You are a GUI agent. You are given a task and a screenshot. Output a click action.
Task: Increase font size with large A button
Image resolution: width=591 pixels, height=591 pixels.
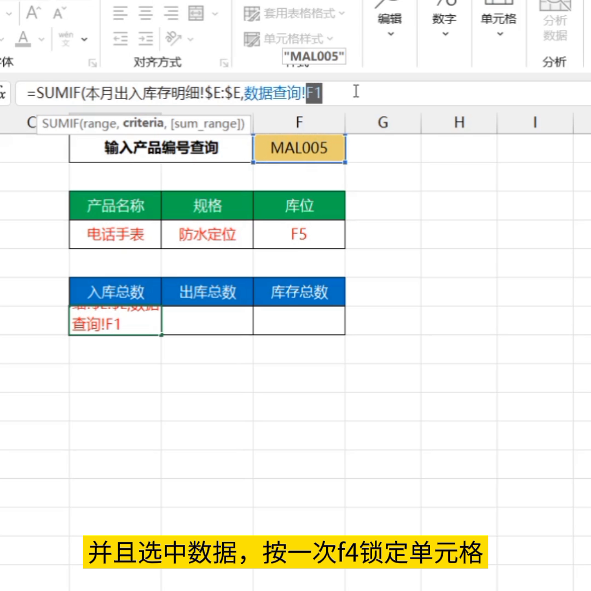tap(33, 13)
